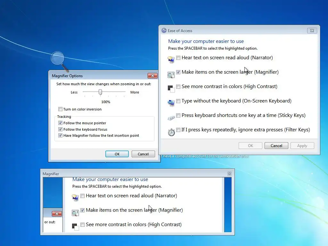Image resolution: width=328 pixels, height=246 pixels.
Task: Click Apply in Ease of Access dialog
Action: (x=302, y=146)
